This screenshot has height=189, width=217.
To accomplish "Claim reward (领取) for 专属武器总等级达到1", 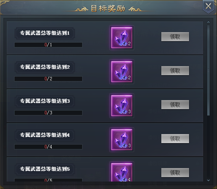I will pyautogui.click(x=175, y=37).
